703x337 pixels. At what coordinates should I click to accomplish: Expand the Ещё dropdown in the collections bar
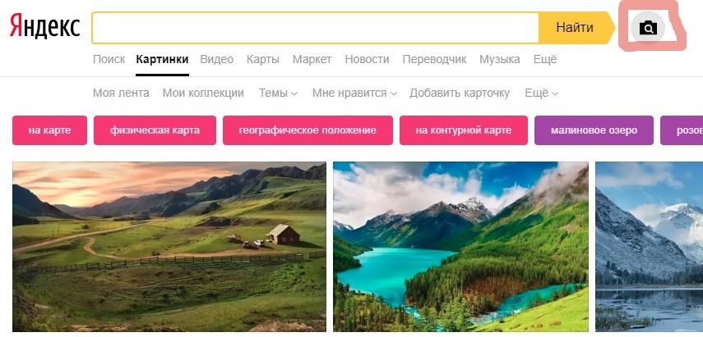541,93
